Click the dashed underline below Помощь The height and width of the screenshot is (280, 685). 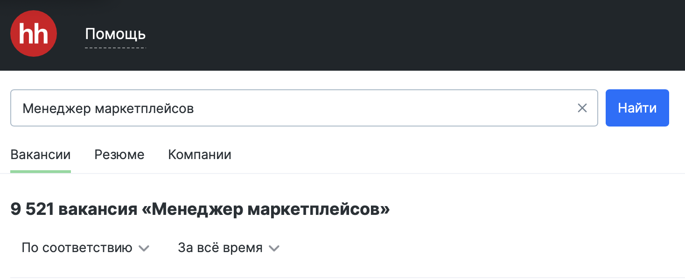click(x=115, y=47)
